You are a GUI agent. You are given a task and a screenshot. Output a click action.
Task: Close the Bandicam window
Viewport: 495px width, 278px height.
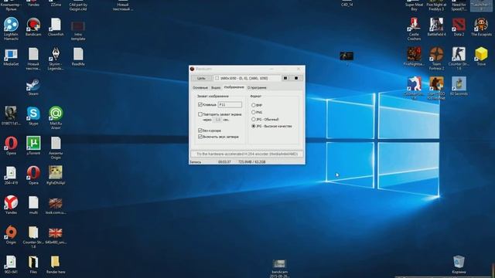pos(299,69)
